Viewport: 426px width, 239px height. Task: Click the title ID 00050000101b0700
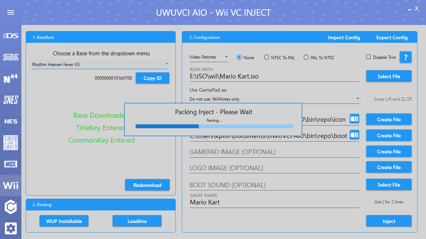[113, 78]
